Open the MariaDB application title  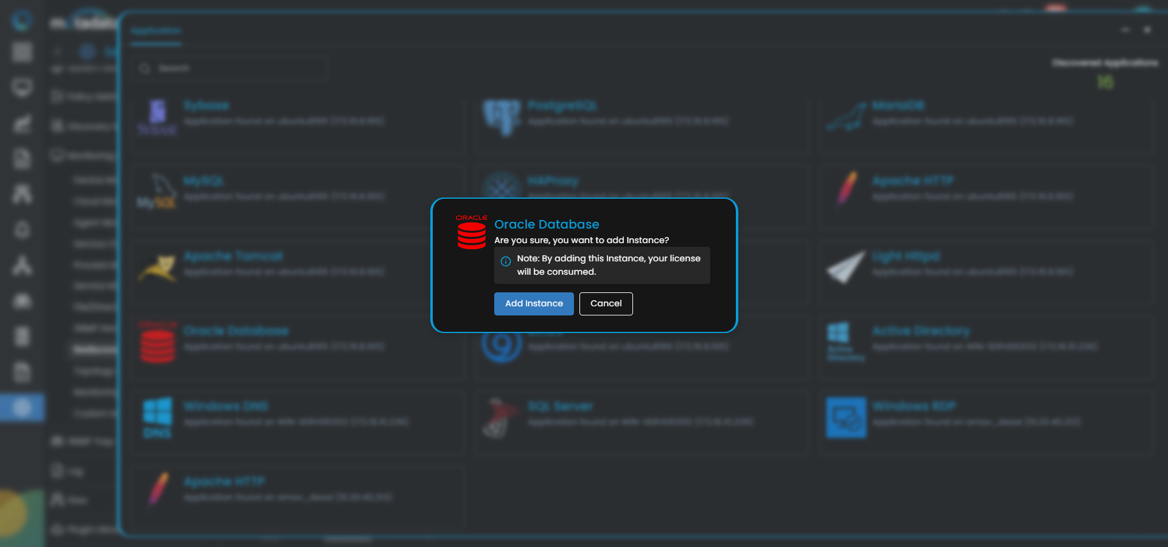tap(898, 106)
